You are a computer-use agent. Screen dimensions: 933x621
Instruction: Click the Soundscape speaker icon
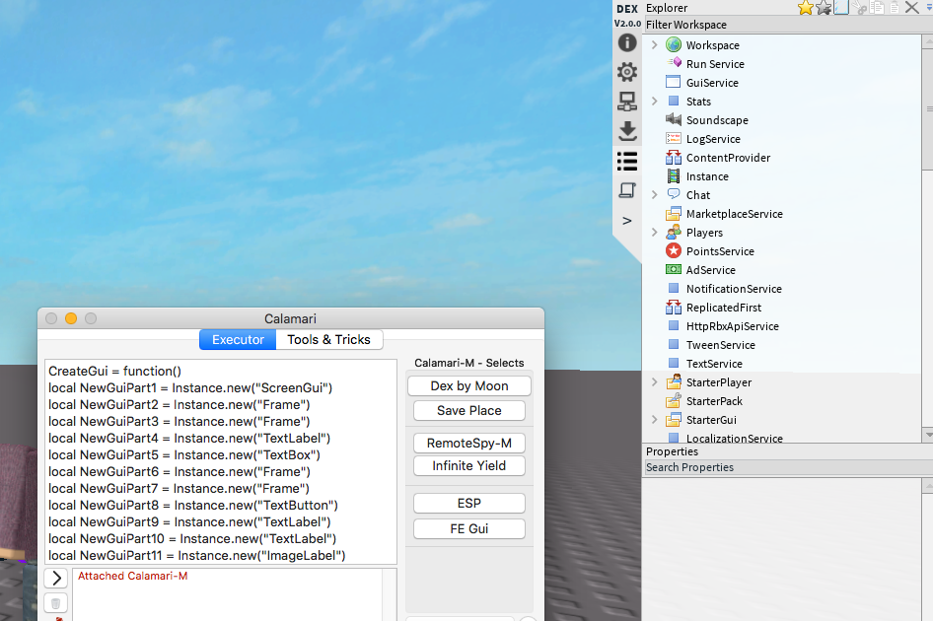click(x=674, y=119)
